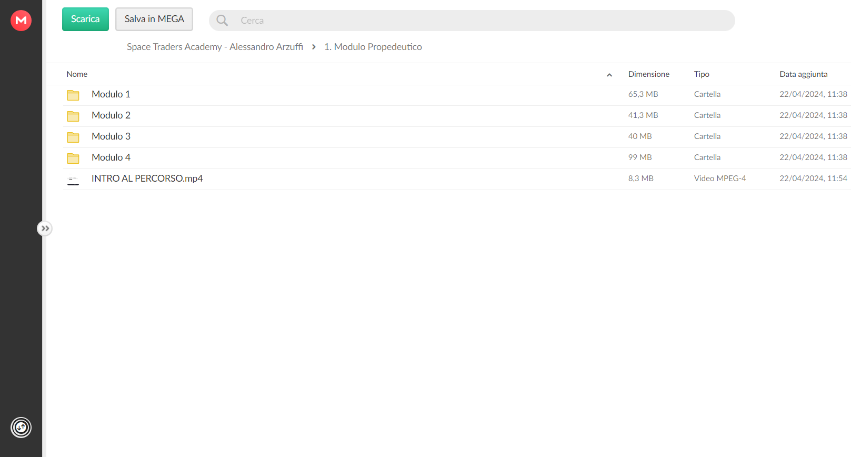Sort by Dimensione column header
The width and height of the screenshot is (851, 457).
tap(649, 74)
